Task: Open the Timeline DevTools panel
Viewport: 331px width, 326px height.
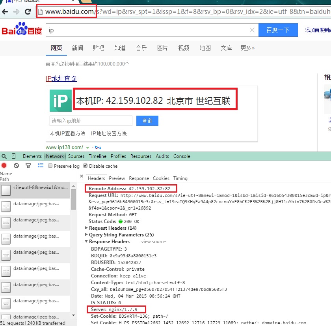Action: tap(98, 156)
